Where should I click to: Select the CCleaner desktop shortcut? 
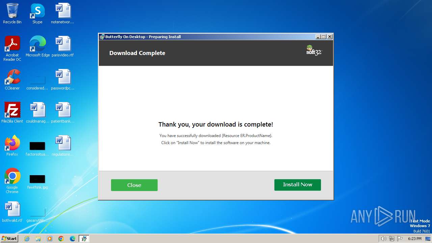[12, 80]
